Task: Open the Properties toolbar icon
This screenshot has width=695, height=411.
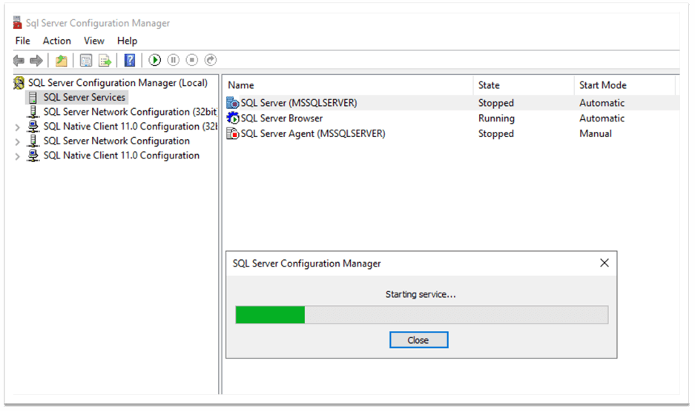Action: point(86,60)
